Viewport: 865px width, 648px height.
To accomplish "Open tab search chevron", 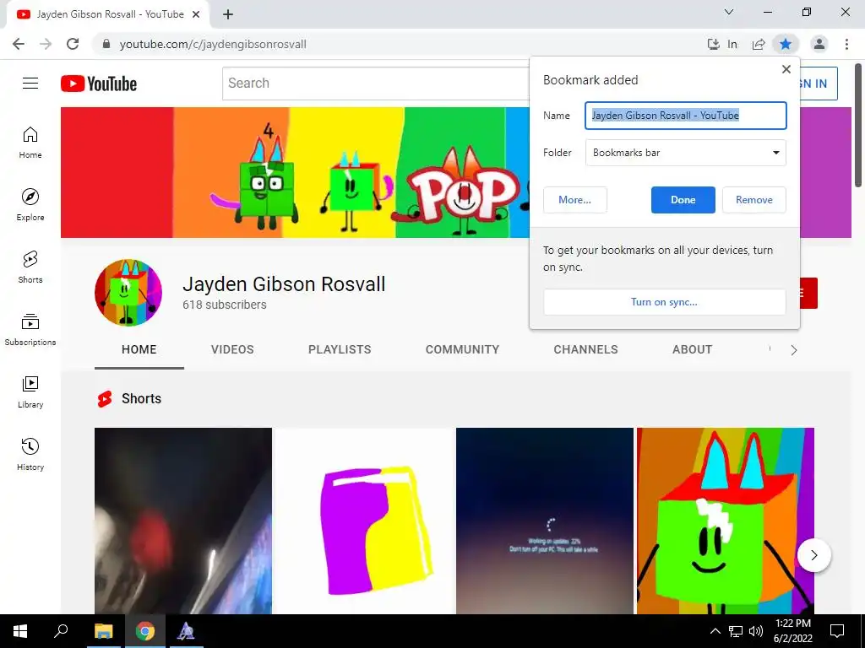I will coord(729,12).
